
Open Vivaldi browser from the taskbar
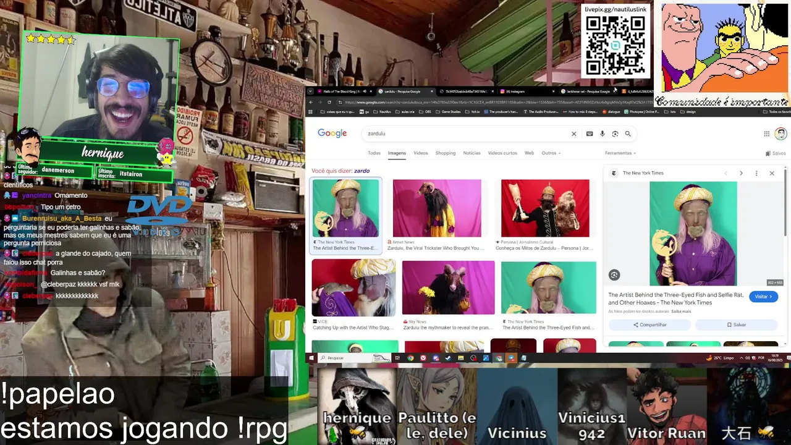[423, 358]
